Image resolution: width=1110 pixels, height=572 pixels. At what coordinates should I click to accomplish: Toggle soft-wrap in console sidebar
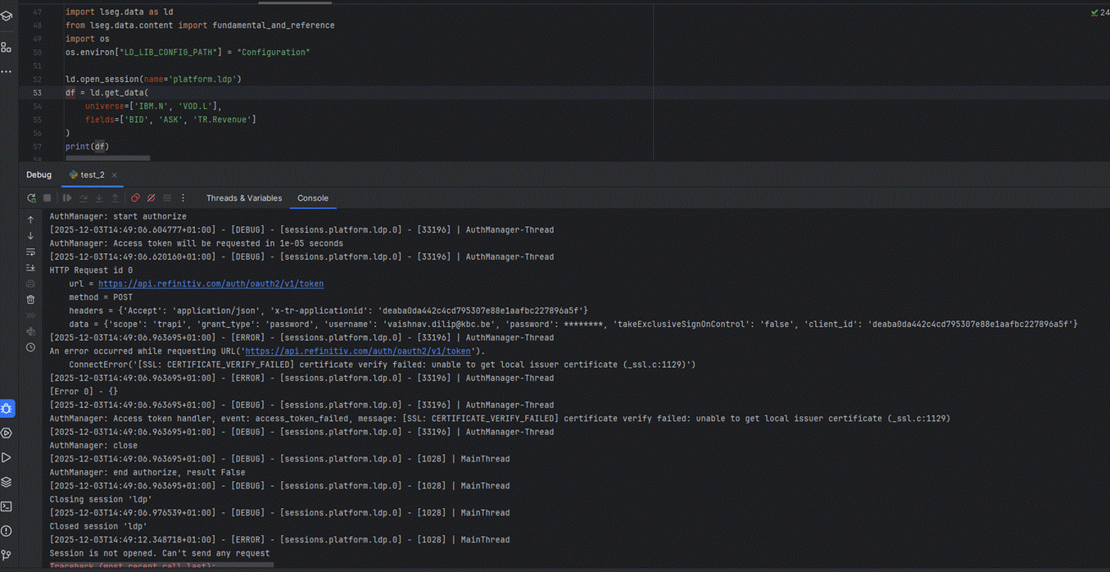(x=31, y=252)
